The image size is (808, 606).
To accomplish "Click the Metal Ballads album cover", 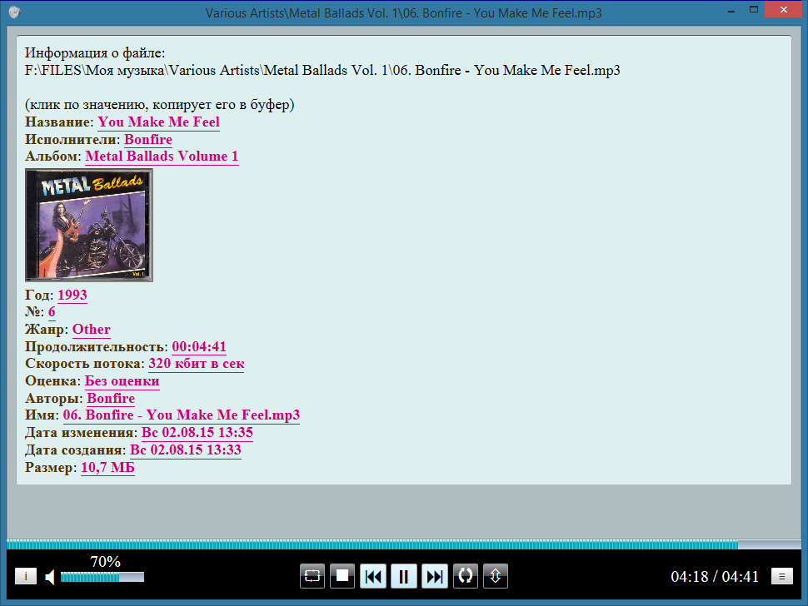I will 89,225.
